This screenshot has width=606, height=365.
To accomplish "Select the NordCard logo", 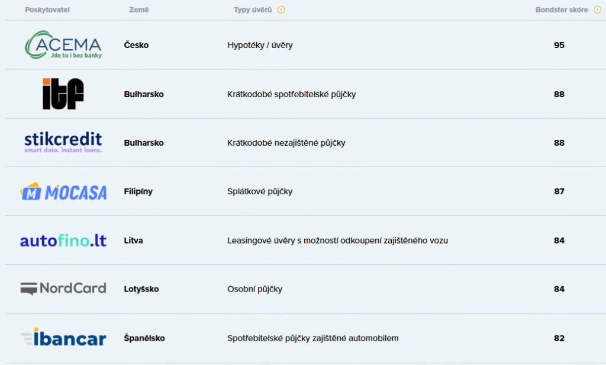I will [x=63, y=289].
